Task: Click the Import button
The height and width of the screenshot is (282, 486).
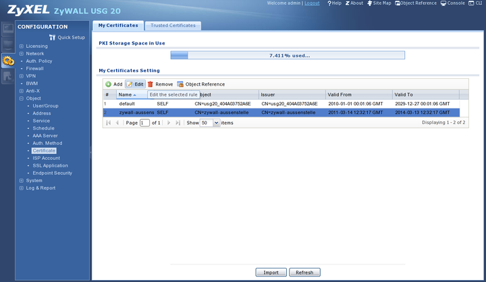Action: pyautogui.click(x=271, y=273)
